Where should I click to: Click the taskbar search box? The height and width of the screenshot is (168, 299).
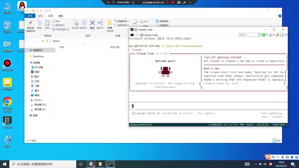pyautogui.click(x=43, y=164)
